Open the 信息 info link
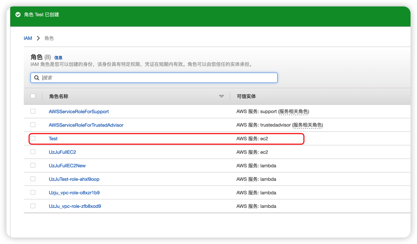 tap(58, 58)
